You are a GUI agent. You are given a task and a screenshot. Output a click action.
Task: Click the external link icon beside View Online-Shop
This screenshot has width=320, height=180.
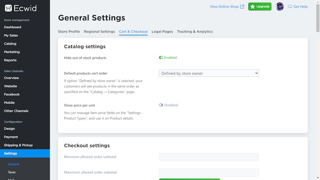242,6
